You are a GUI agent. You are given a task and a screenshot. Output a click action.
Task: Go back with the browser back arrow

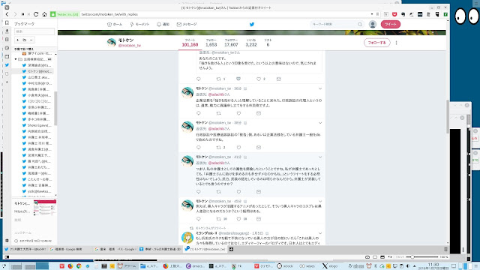point(7,14)
